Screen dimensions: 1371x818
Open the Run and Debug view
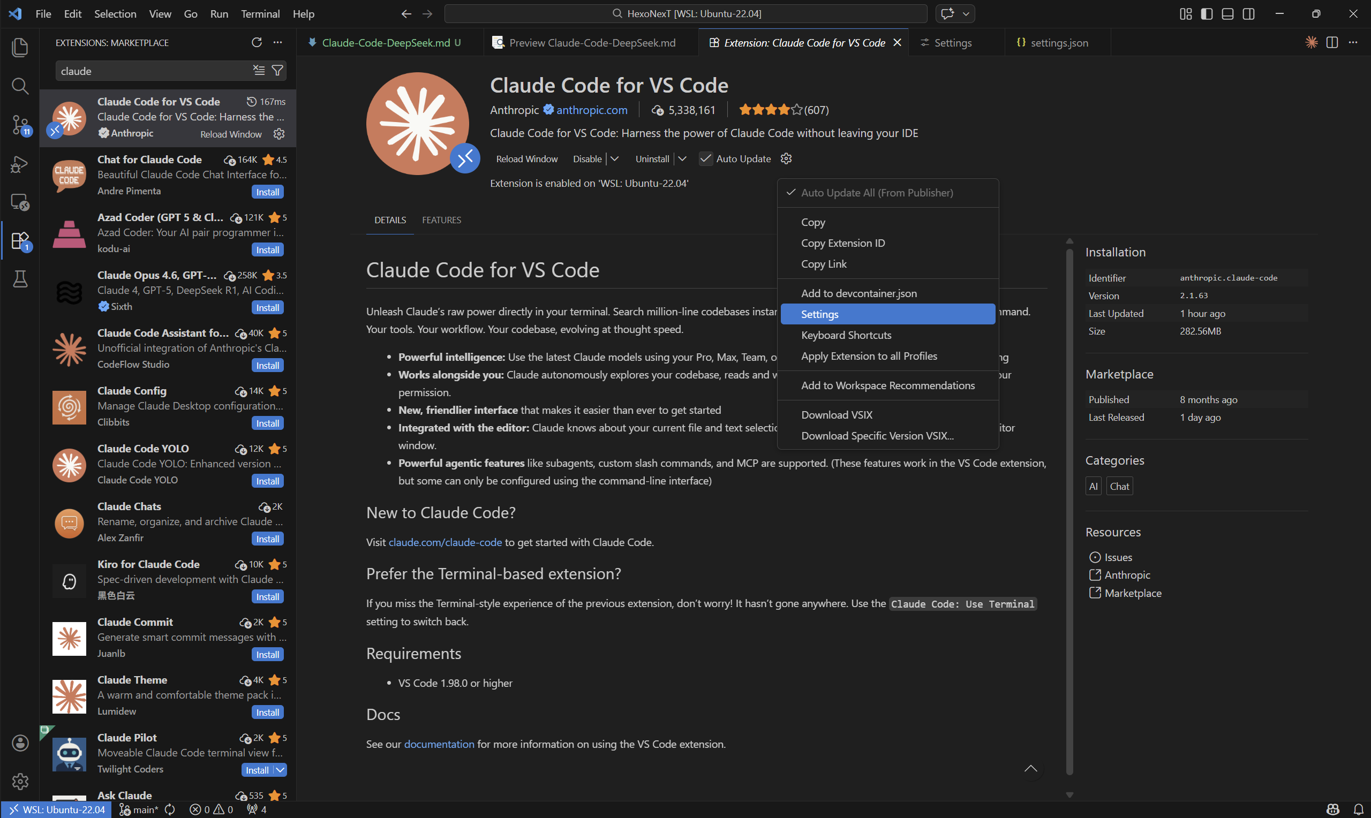(20, 164)
